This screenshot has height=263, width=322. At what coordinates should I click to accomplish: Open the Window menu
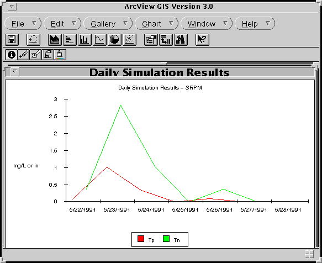click(207, 23)
